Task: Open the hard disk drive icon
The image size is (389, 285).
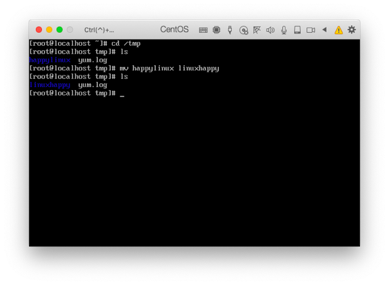Action: pos(297,30)
